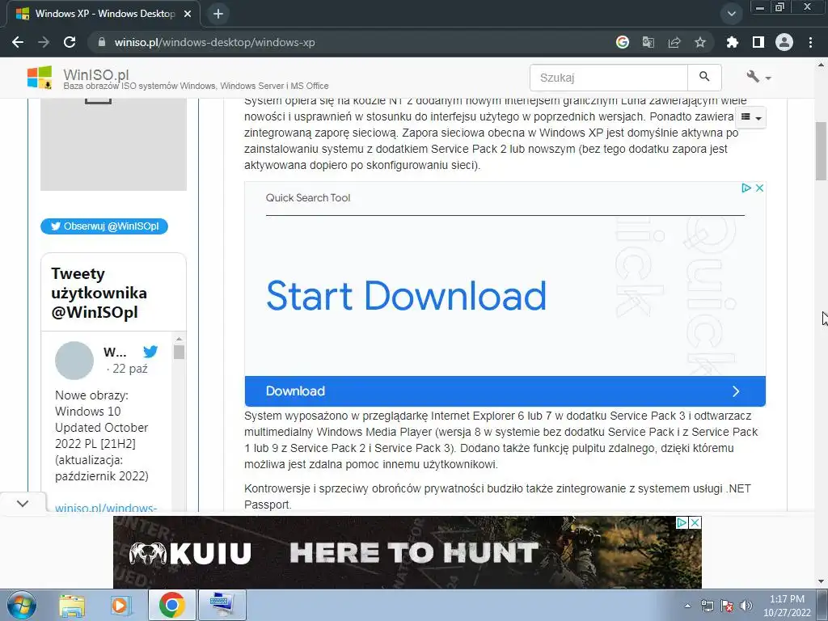Open Chrome's three-dot menu
Image resolution: width=828 pixels, height=621 pixels.
810,42
